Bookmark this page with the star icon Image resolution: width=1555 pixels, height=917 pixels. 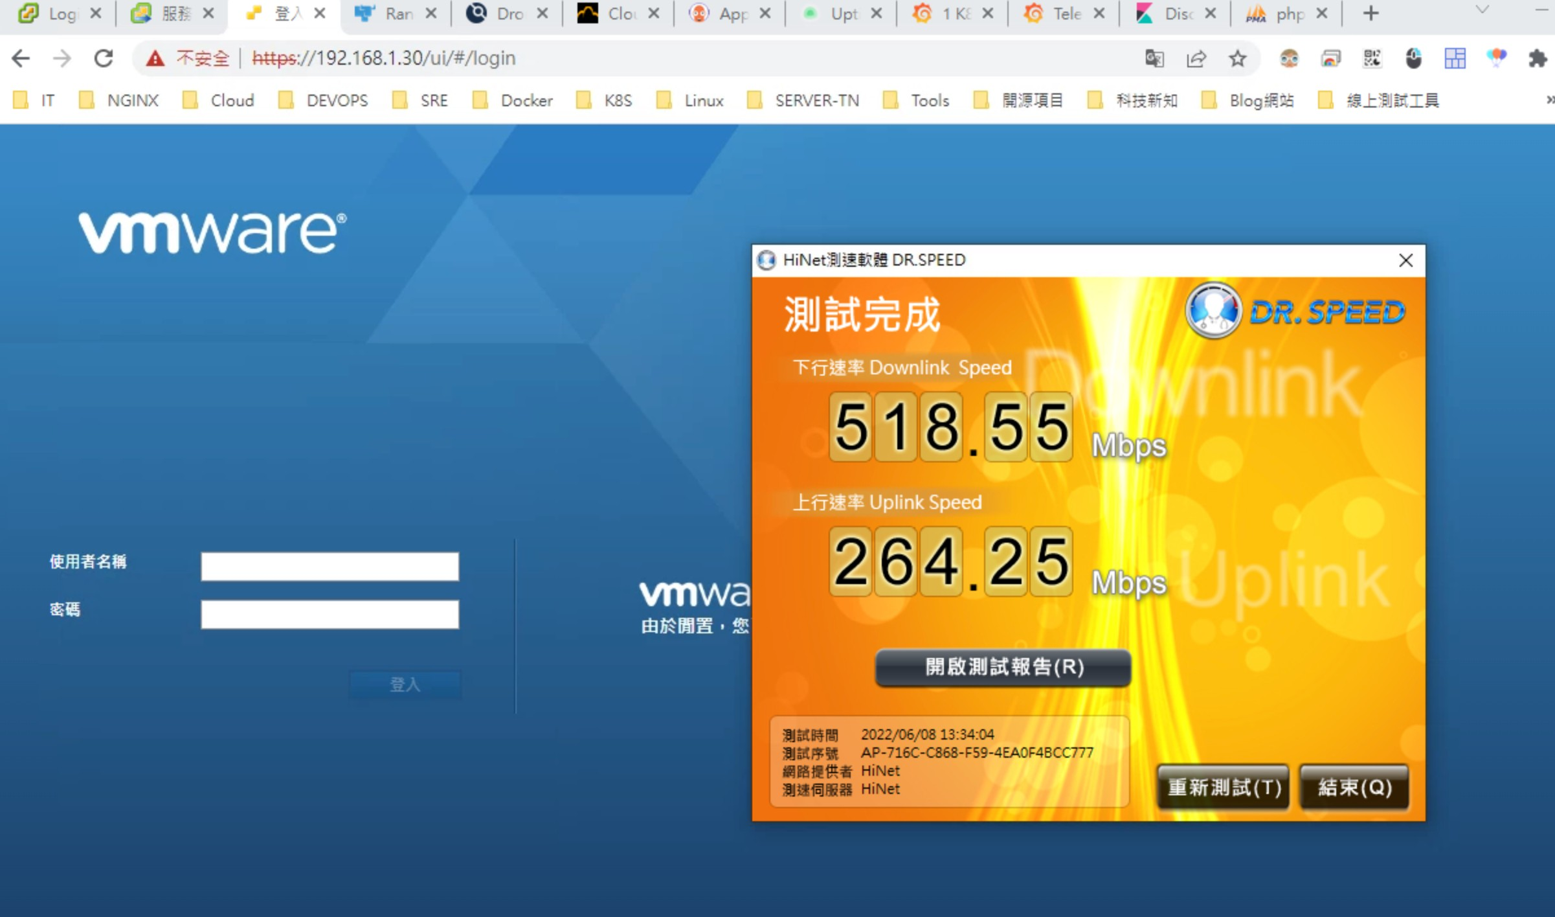pyautogui.click(x=1237, y=58)
